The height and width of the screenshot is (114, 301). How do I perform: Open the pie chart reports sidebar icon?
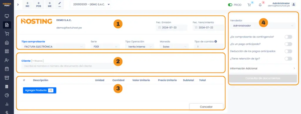7,95
